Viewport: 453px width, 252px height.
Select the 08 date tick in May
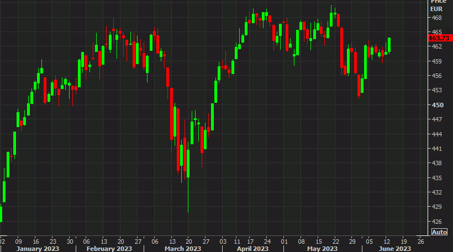click(x=301, y=242)
